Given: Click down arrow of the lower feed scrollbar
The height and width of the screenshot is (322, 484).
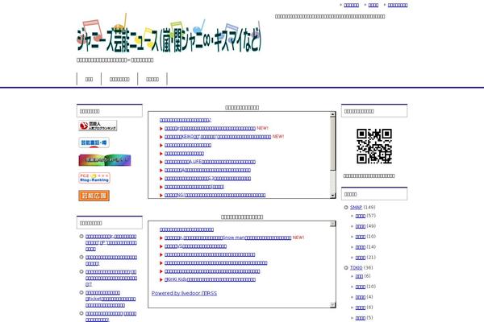Looking at the screenshot, I should [332, 305].
